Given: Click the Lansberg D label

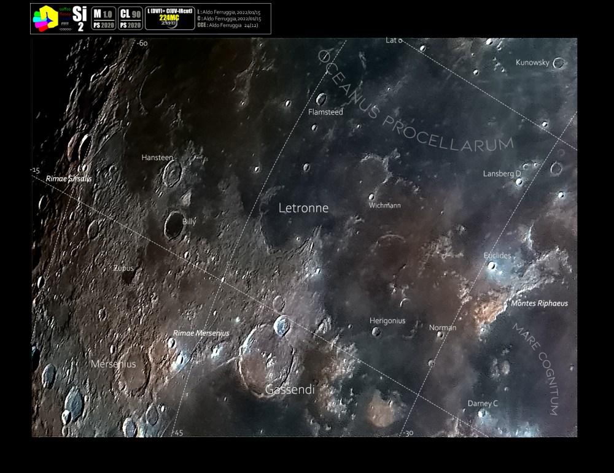Looking at the screenshot, I should pos(502,174).
